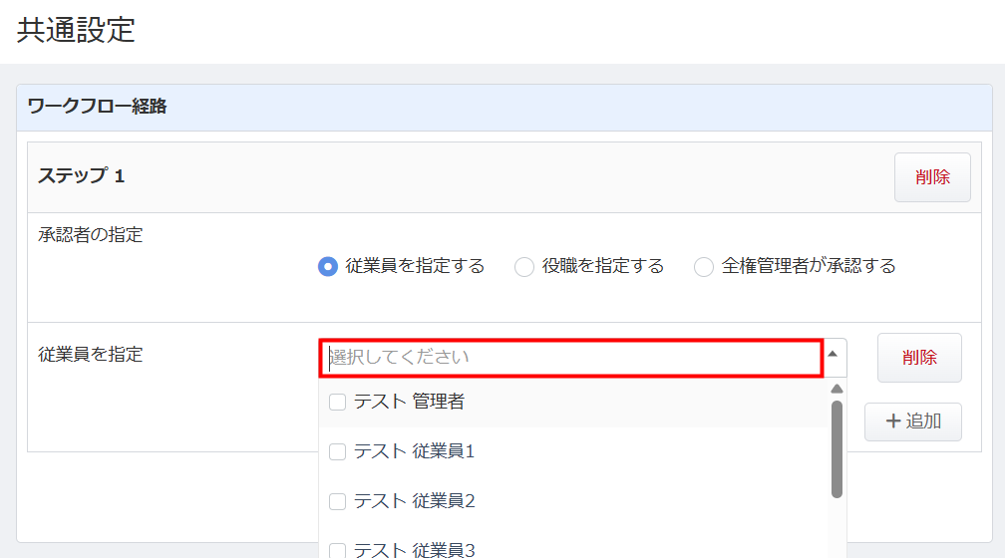Viewport: 1005px width, 558px height.
Task: Select the 役職を指定する radio option
Action: pos(524,267)
